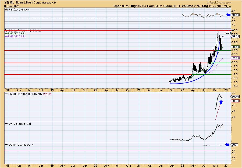Click the 29.34 PMO signal value tag

tap(235, 101)
